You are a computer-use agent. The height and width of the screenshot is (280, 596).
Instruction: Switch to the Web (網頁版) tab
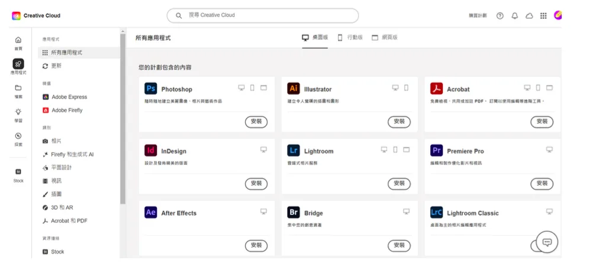[x=385, y=38]
